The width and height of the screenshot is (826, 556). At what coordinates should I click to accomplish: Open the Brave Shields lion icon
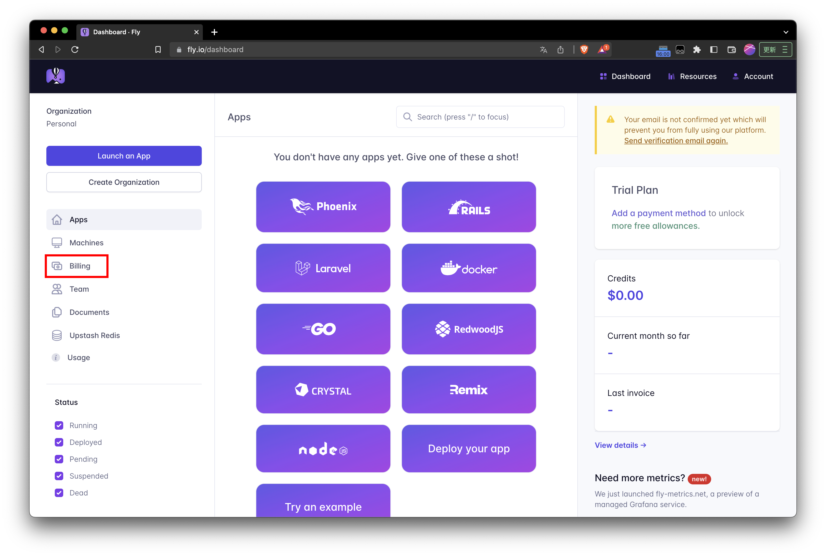click(x=584, y=50)
